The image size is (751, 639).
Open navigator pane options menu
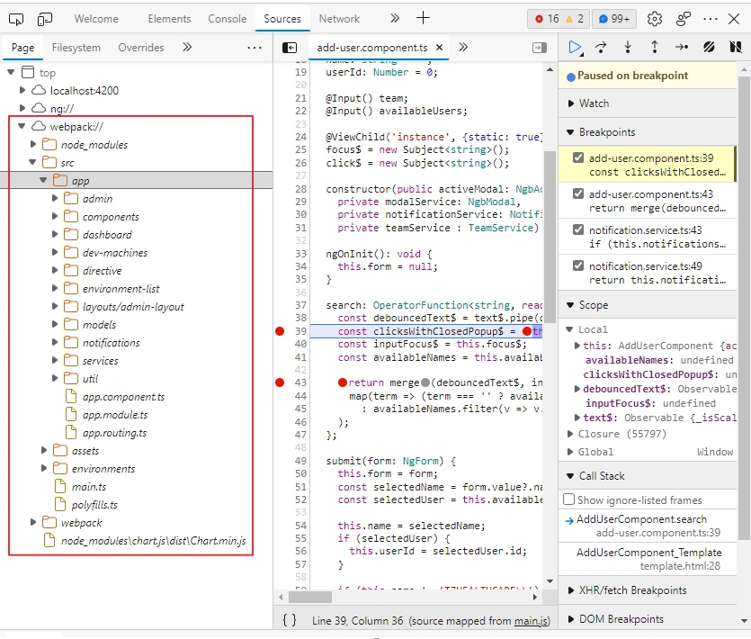pos(255,48)
